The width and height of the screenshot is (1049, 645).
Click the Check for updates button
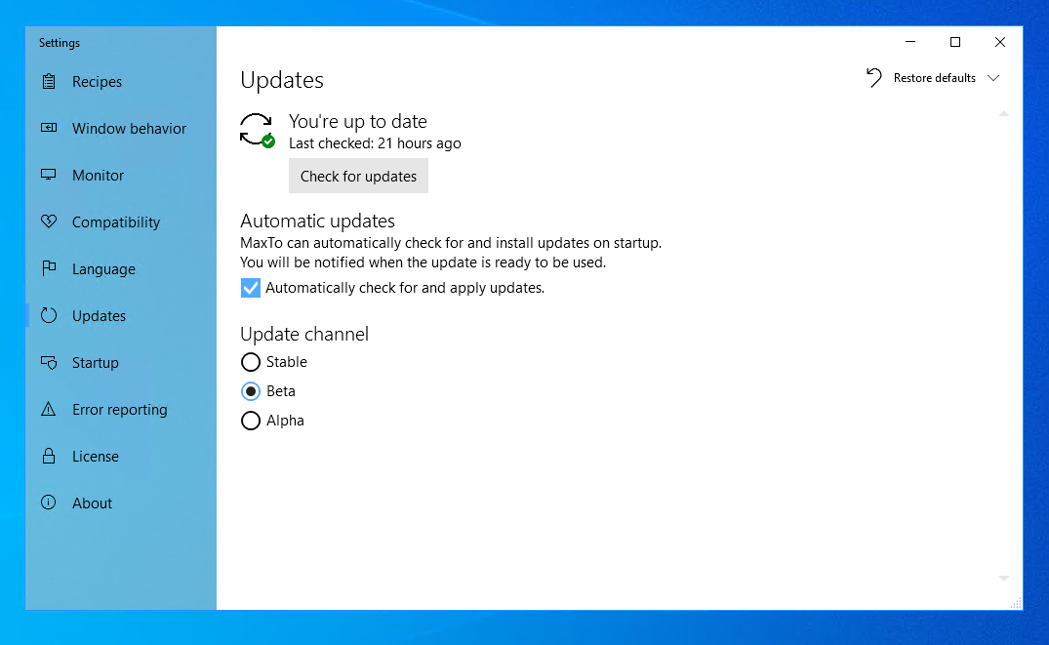(x=358, y=176)
